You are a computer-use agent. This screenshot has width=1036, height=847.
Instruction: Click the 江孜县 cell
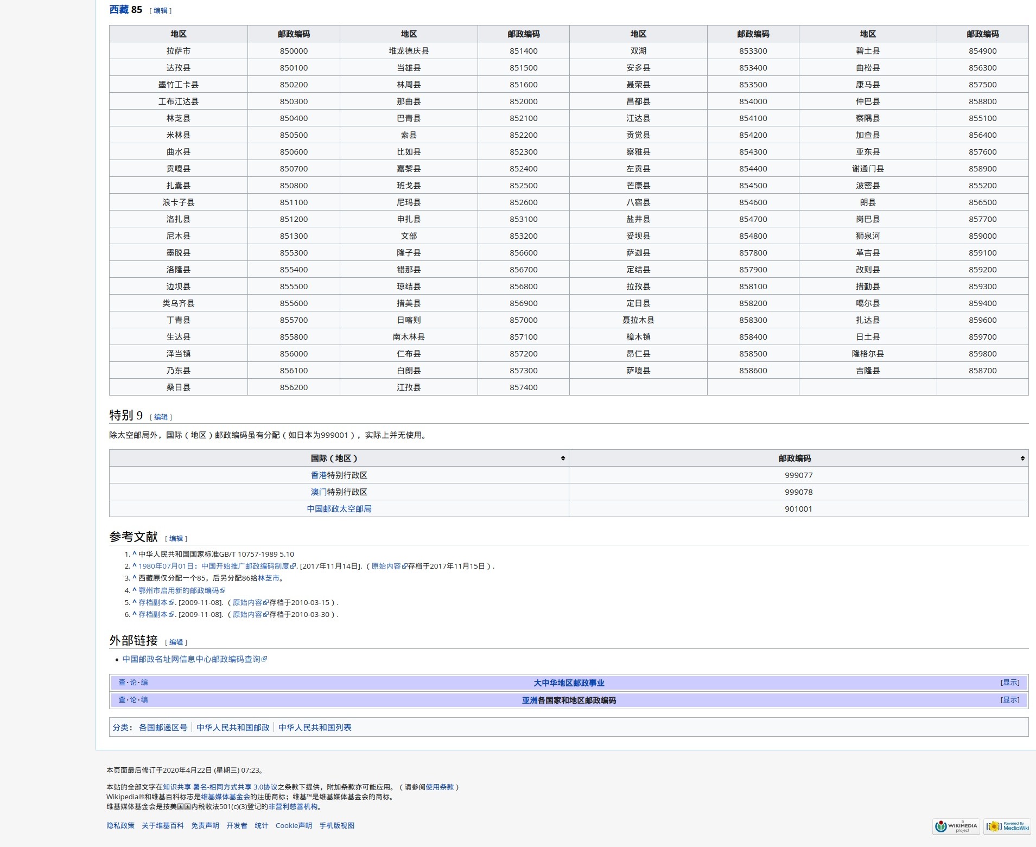(x=409, y=387)
